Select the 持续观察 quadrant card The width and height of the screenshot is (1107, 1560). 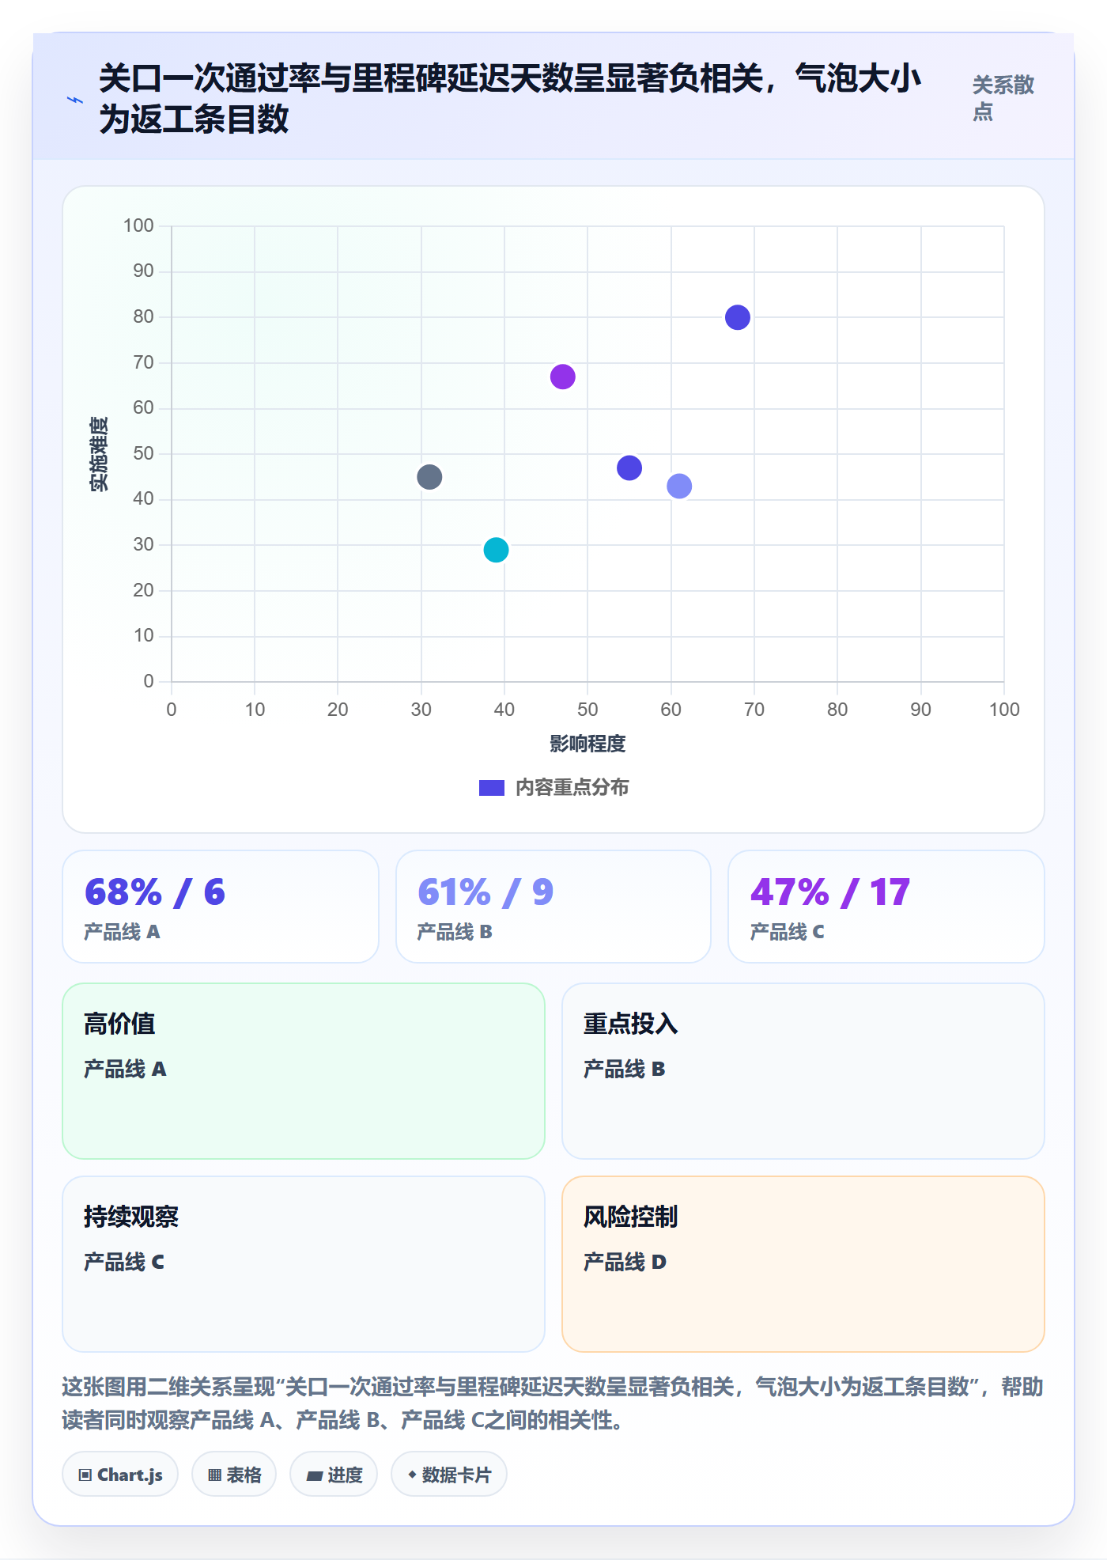click(x=304, y=1264)
